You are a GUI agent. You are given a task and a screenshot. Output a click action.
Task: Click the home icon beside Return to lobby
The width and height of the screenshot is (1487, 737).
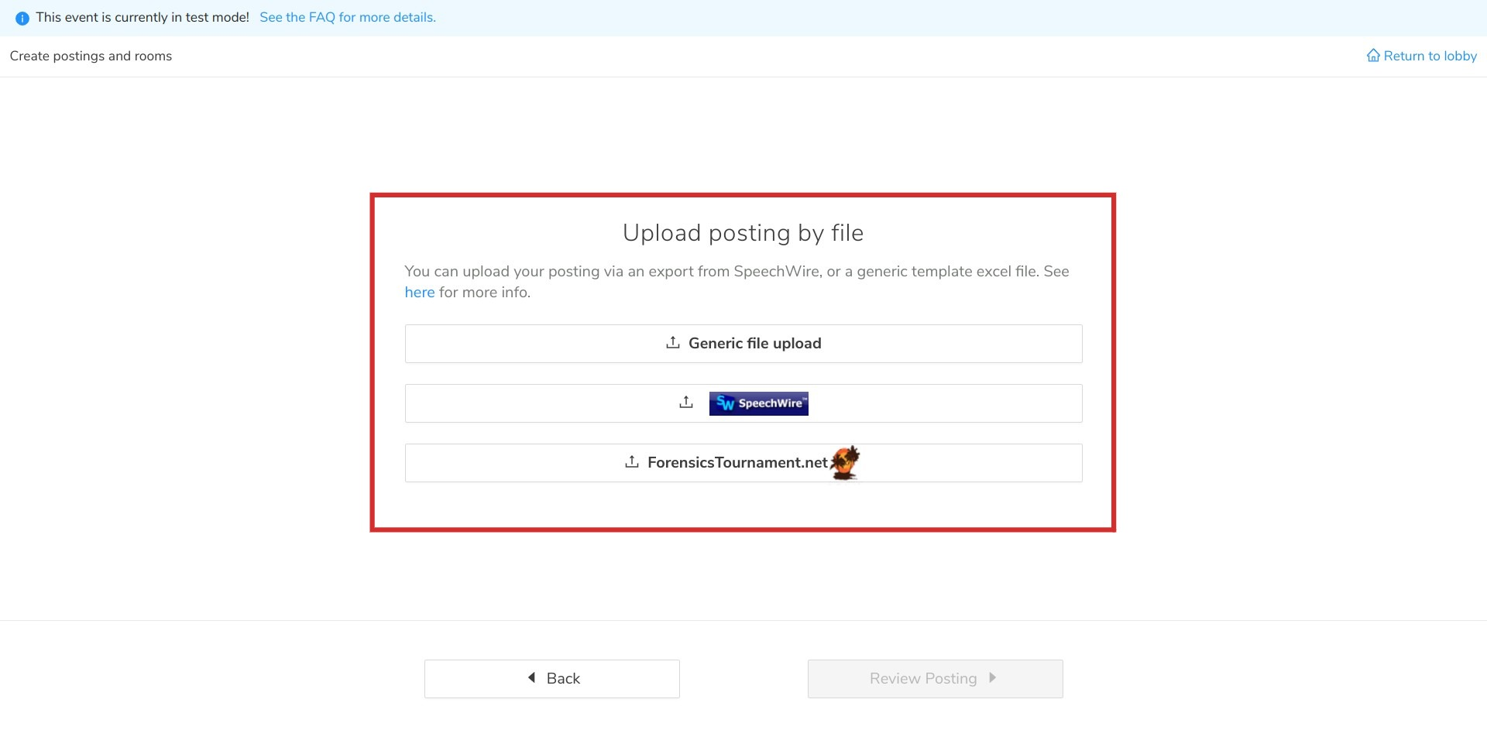1373,56
